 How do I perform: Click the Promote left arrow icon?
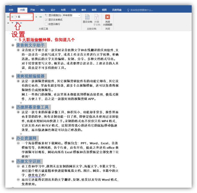coord(12,17)
